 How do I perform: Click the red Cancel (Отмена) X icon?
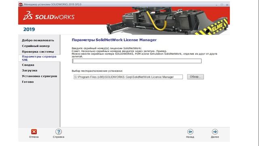pyautogui.click(x=34, y=132)
